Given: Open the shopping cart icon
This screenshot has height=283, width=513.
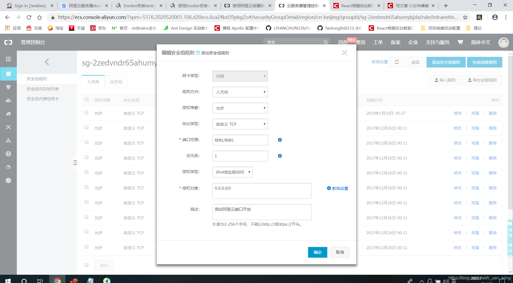Looking at the screenshot, I should (460, 42).
